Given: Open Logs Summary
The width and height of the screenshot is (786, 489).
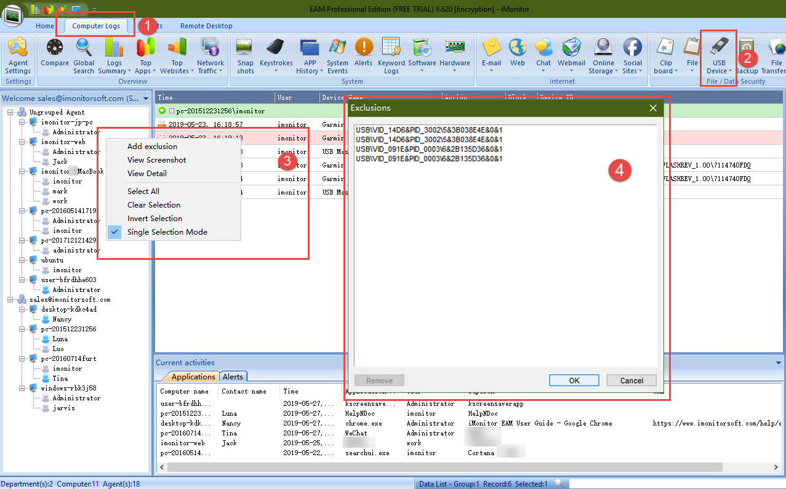Looking at the screenshot, I should (x=114, y=55).
